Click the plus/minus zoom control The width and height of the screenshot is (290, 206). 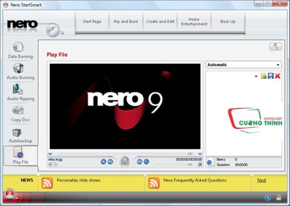(x=53, y=164)
